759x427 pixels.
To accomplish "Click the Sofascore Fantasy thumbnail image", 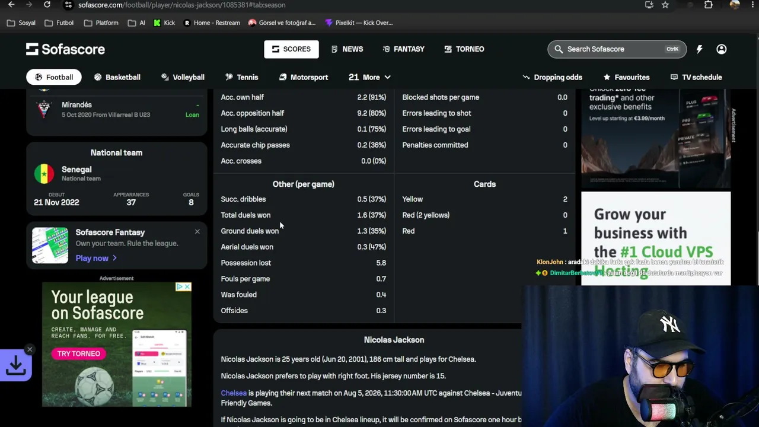I will pyautogui.click(x=50, y=245).
